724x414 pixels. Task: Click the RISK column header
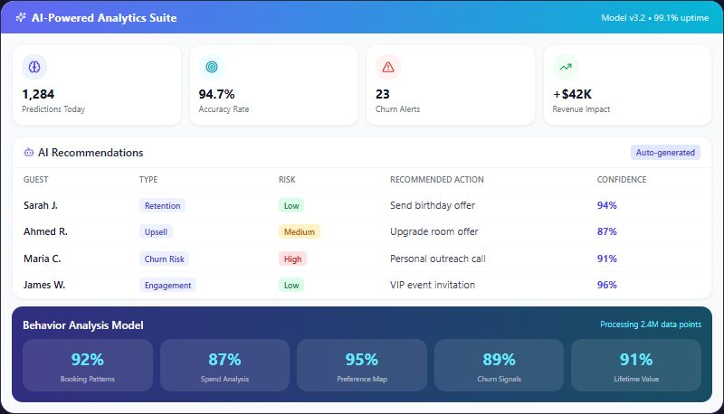(287, 180)
